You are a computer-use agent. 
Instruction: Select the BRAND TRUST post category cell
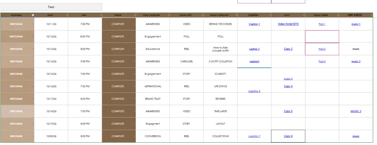153,99
